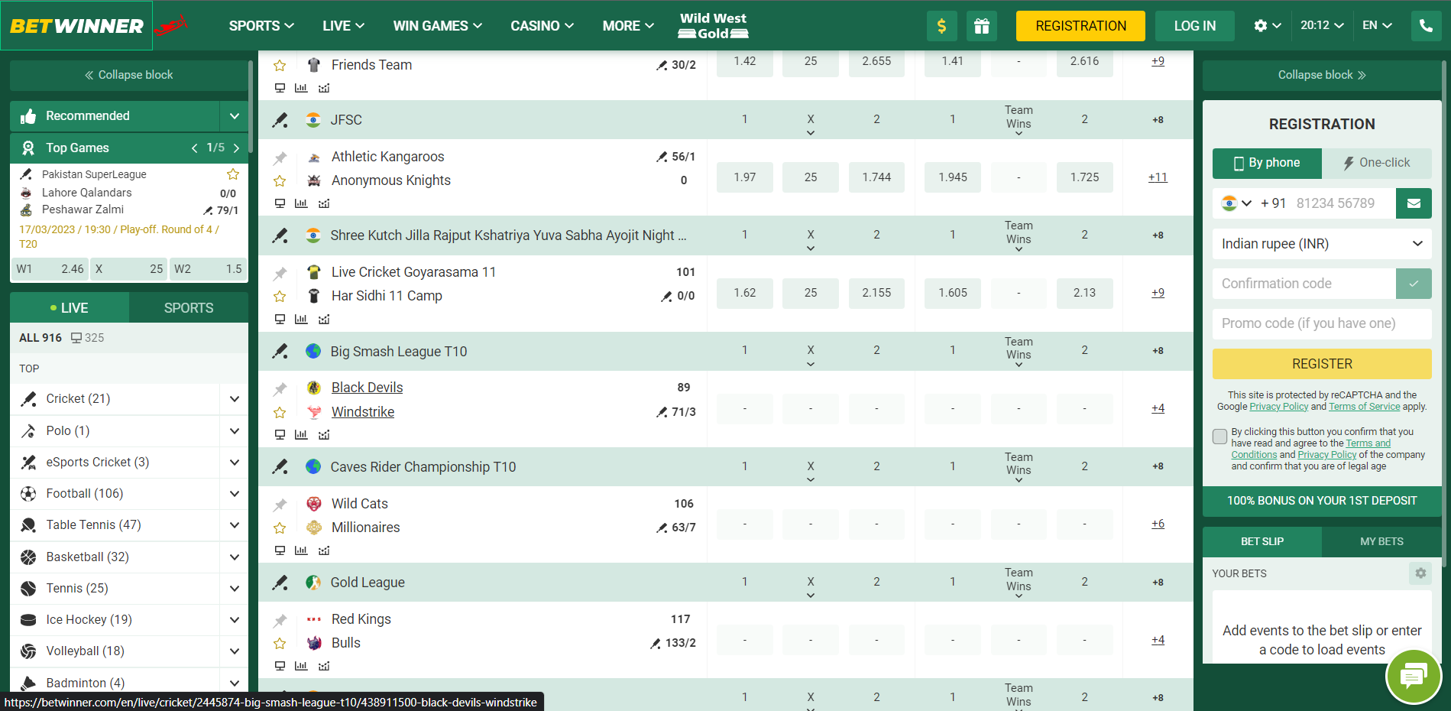Viewport: 1451px width, 711px height.
Task: Pin the Red Kings match
Action: click(280, 620)
